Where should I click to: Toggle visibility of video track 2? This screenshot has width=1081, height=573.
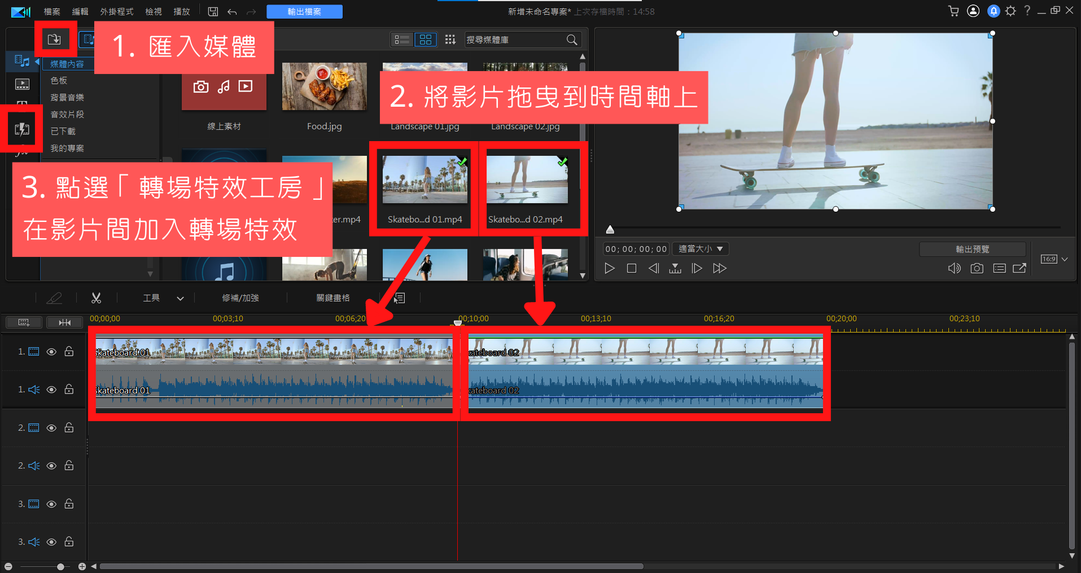pos(51,428)
